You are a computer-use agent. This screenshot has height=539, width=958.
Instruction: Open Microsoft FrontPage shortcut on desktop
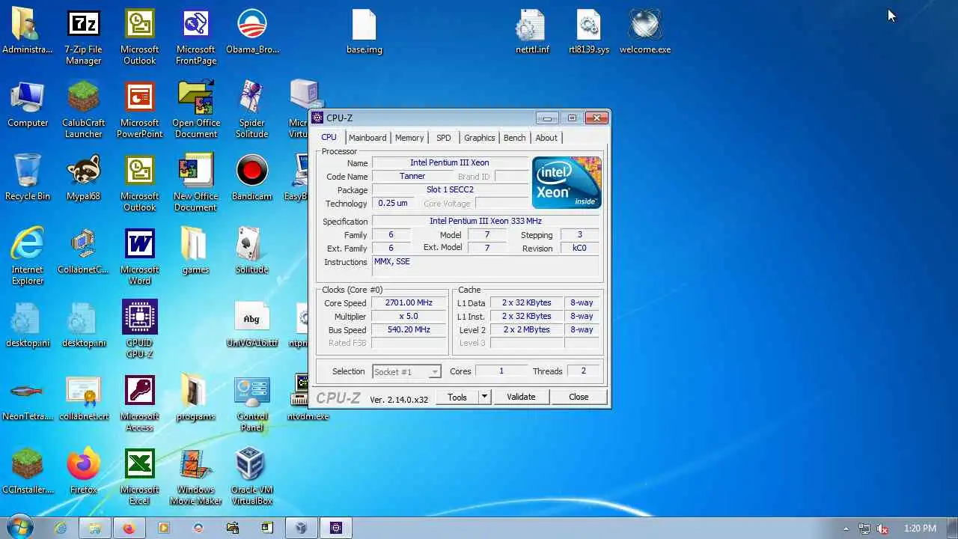195,37
